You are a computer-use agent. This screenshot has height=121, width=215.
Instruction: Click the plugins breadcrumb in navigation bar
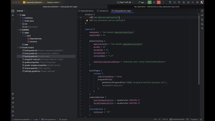tap(63, 120)
